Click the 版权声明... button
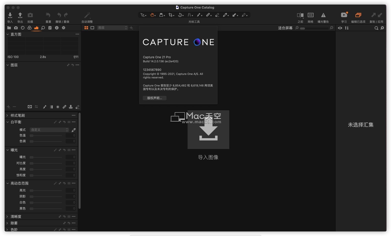This screenshot has height=236, width=391. pyautogui.click(x=155, y=98)
